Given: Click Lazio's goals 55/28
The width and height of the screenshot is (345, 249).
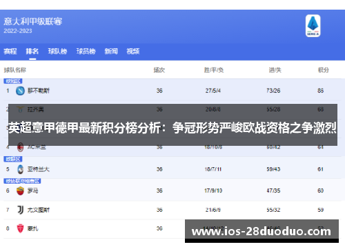Looking at the screenshot, I should click(273, 109).
